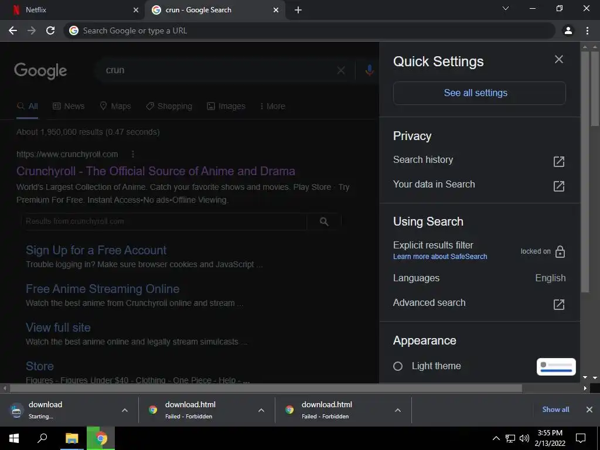Click the See all settings button
This screenshot has height=450, width=600.
479,93
